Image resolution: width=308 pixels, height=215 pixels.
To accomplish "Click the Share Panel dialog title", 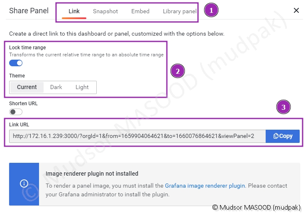I will tap(29, 11).
